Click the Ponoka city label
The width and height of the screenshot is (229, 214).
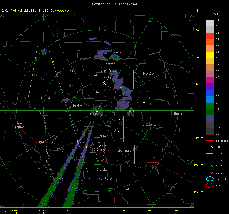(116, 52)
